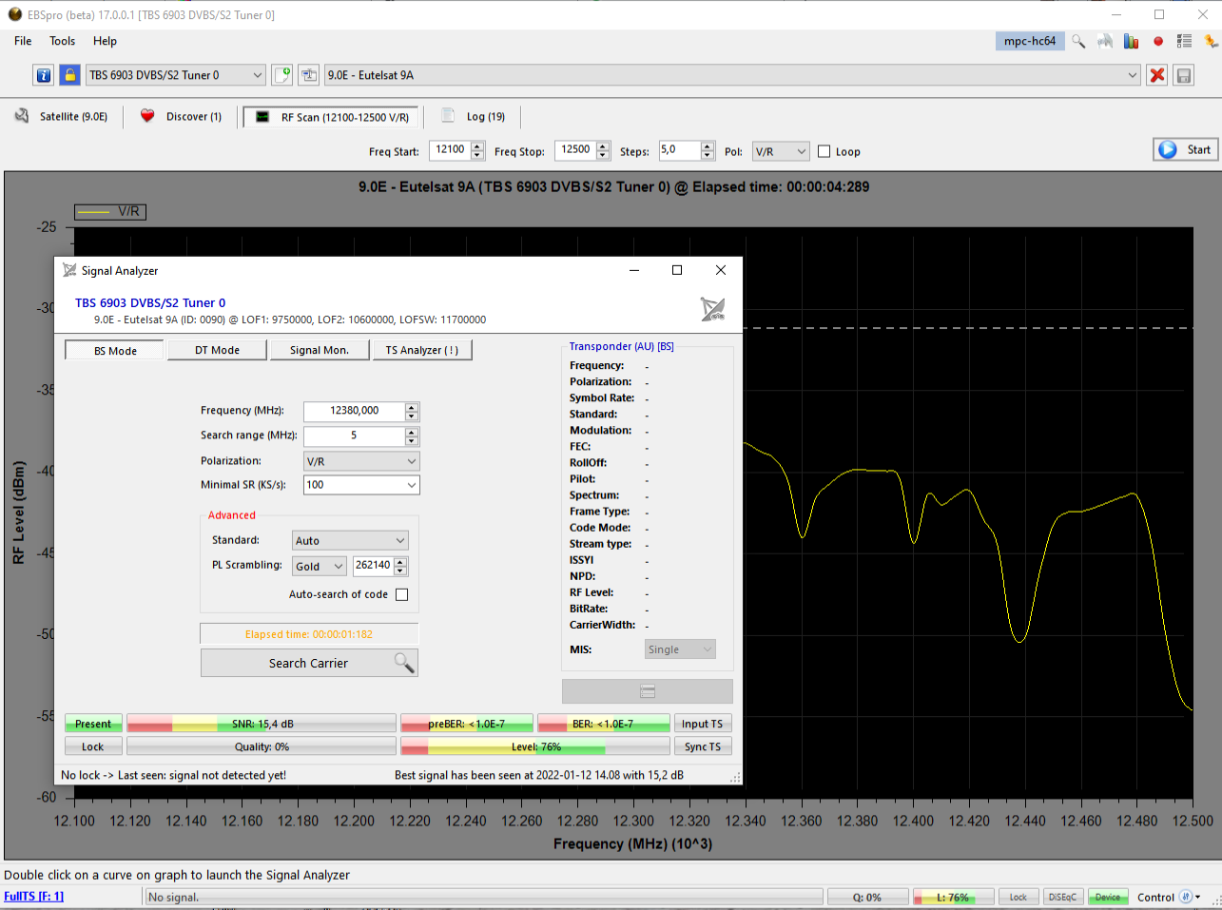The height and width of the screenshot is (910, 1222).
Task: Click the DiSEqC status bar button
Action: (x=1062, y=897)
